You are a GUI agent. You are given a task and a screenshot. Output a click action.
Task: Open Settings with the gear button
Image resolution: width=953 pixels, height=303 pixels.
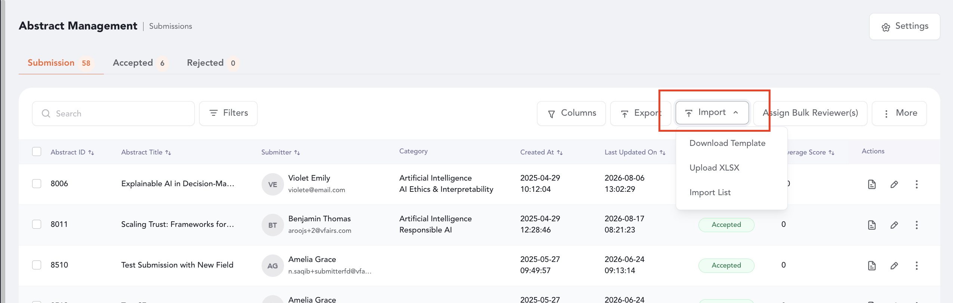pyautogui.click(x=904, y=26)
